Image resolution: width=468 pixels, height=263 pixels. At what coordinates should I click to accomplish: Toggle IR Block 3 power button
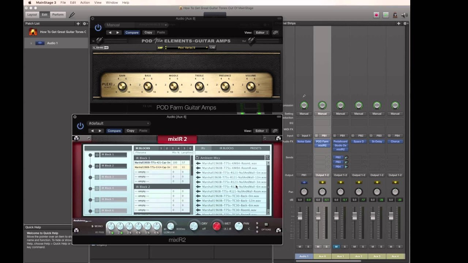pyautogui.click(x=97, y=177)
